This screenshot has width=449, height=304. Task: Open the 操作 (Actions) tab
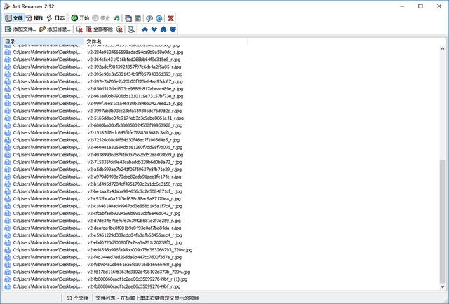pos(34,18)
